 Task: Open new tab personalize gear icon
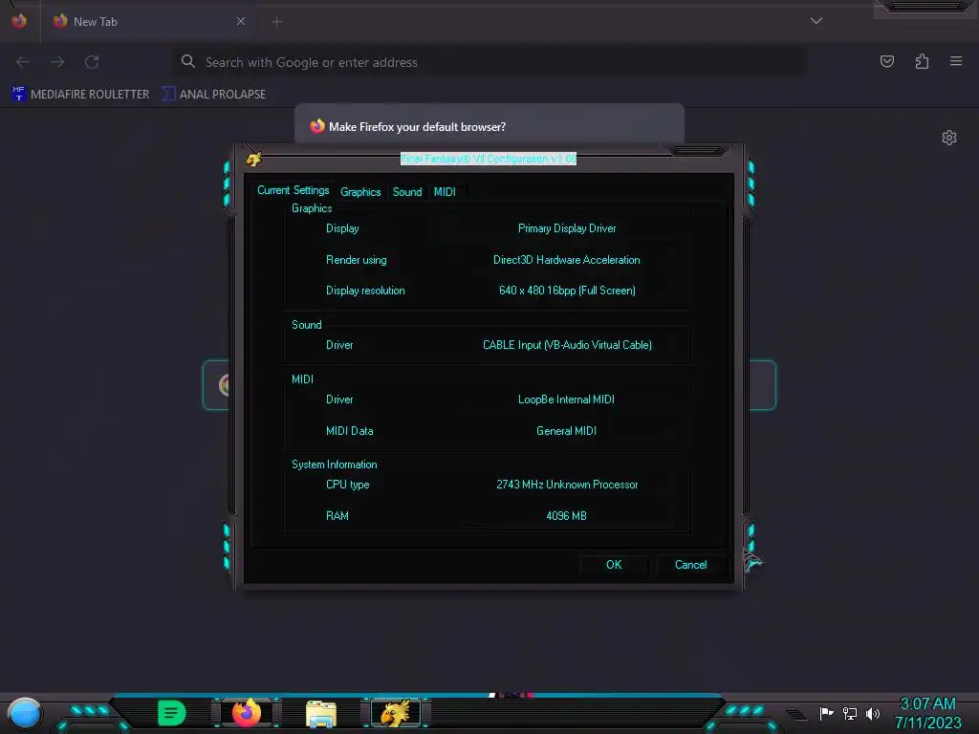pos(949,138)
